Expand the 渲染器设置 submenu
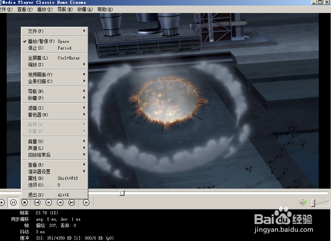 click(x=55, y=172)
